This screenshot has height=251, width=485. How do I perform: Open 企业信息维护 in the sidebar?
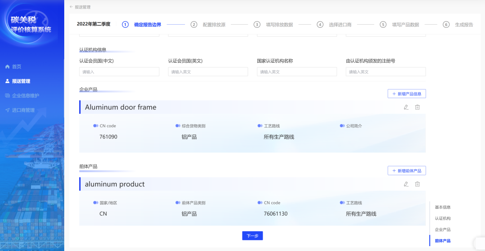[x=26, y=95]
